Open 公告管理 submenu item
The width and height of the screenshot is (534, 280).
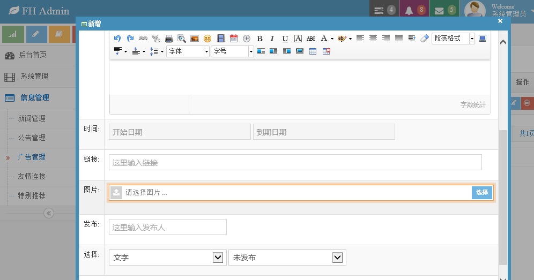32,138
